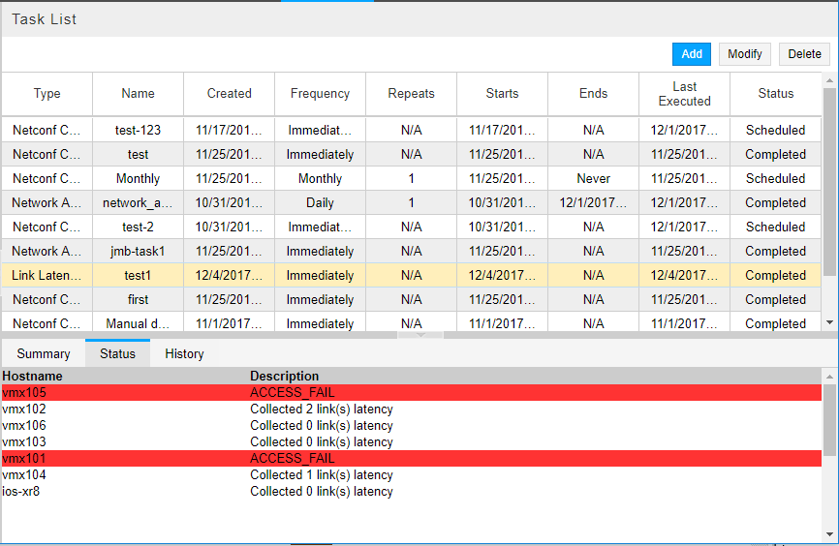Switch to the History tab

[x=184, y=353]
